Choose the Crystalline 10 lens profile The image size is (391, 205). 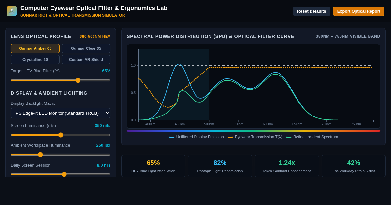pyautogui.click(x=35, y=60)
